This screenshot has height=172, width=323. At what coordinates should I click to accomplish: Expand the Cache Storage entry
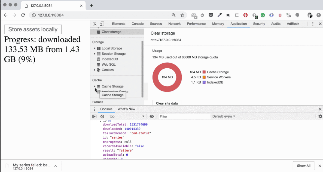point(95,86)
